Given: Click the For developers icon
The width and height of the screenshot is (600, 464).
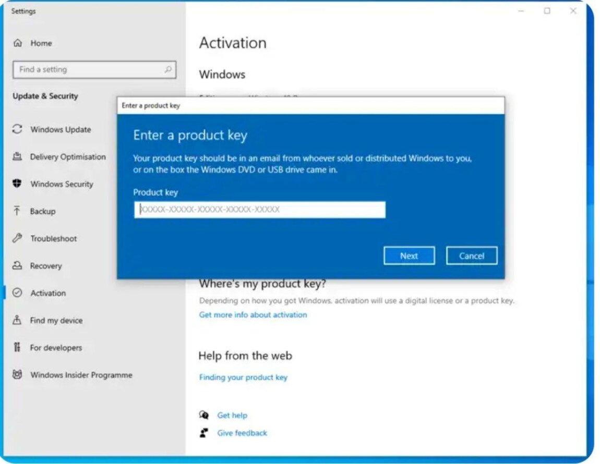Looking at the screenshot, I should 17,348.
